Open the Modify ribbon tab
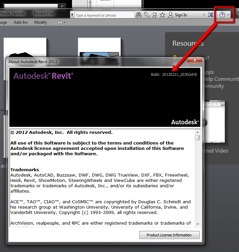The height and width of the screenshot is (252, 239). pyautogui.click(x=41, y=22)
